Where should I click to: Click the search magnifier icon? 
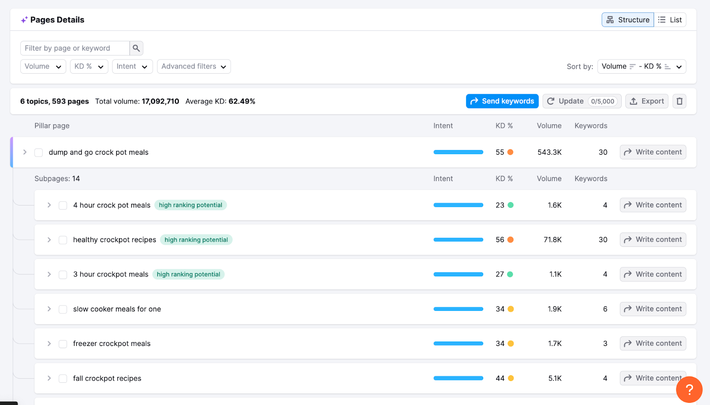tap(136, 48)
